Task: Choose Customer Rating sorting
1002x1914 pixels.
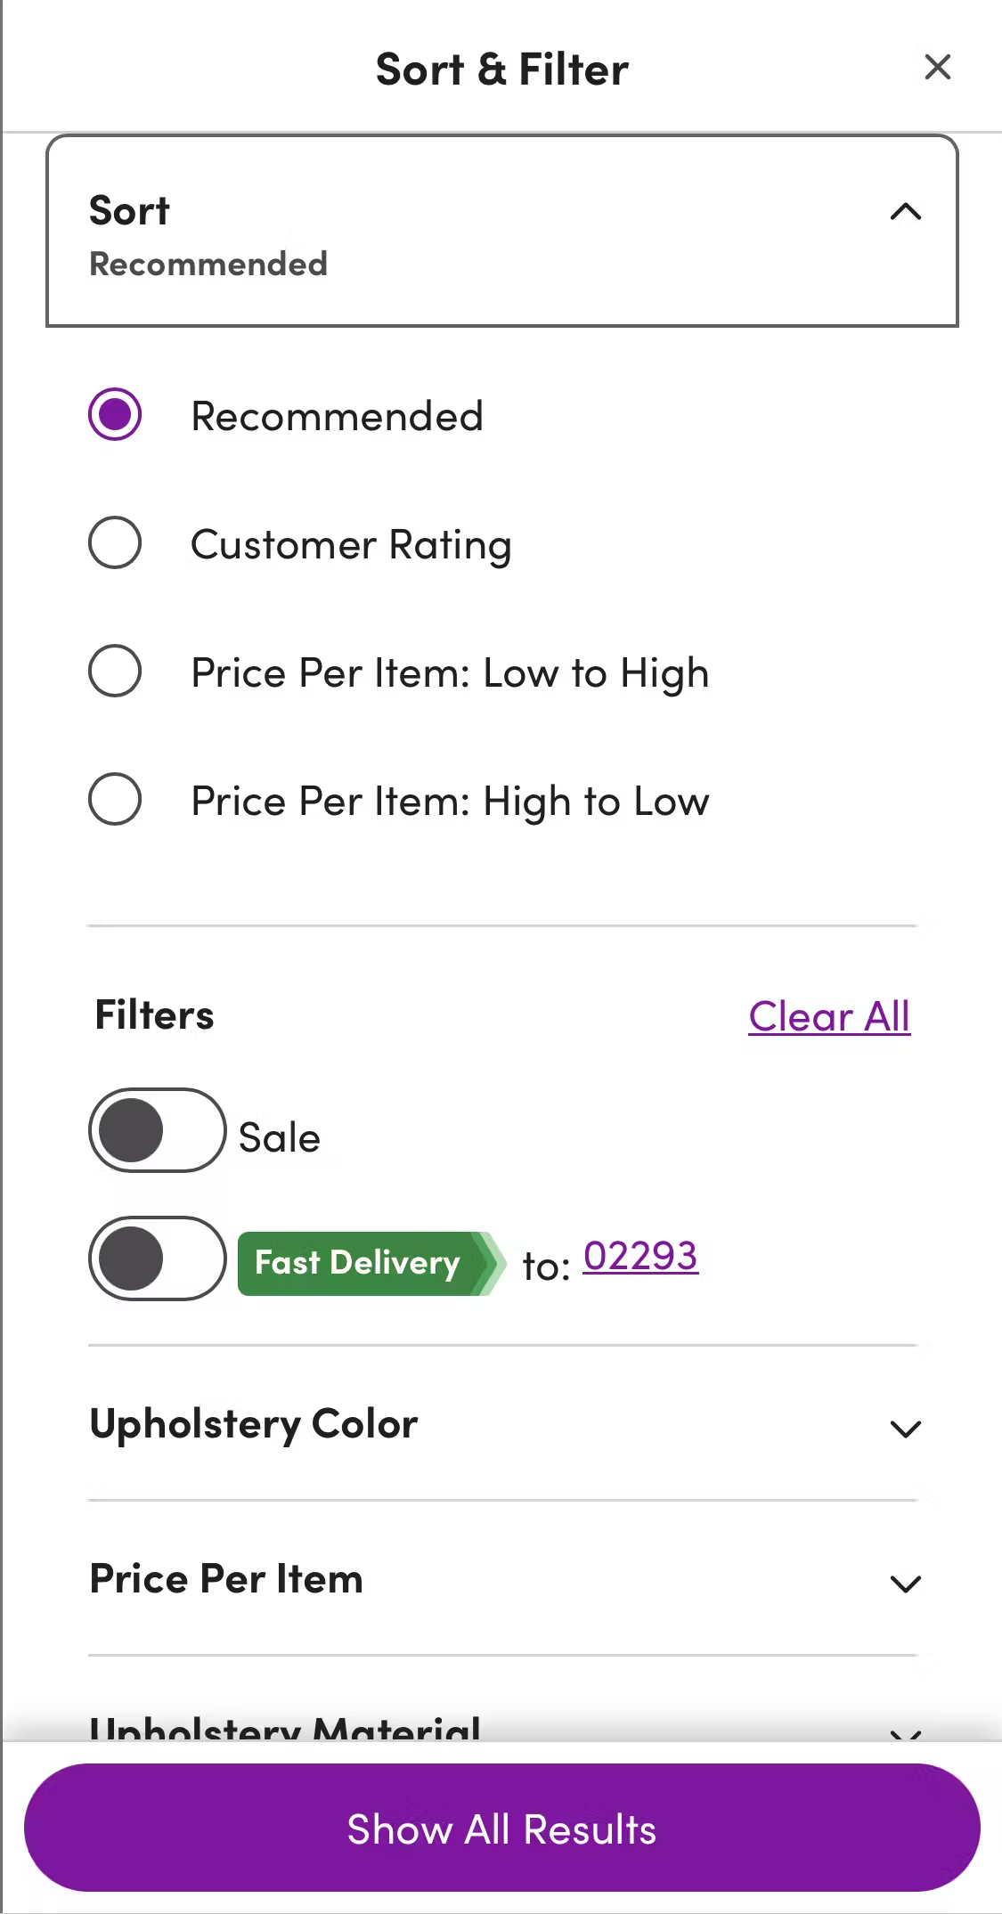Action: (113, 543)
